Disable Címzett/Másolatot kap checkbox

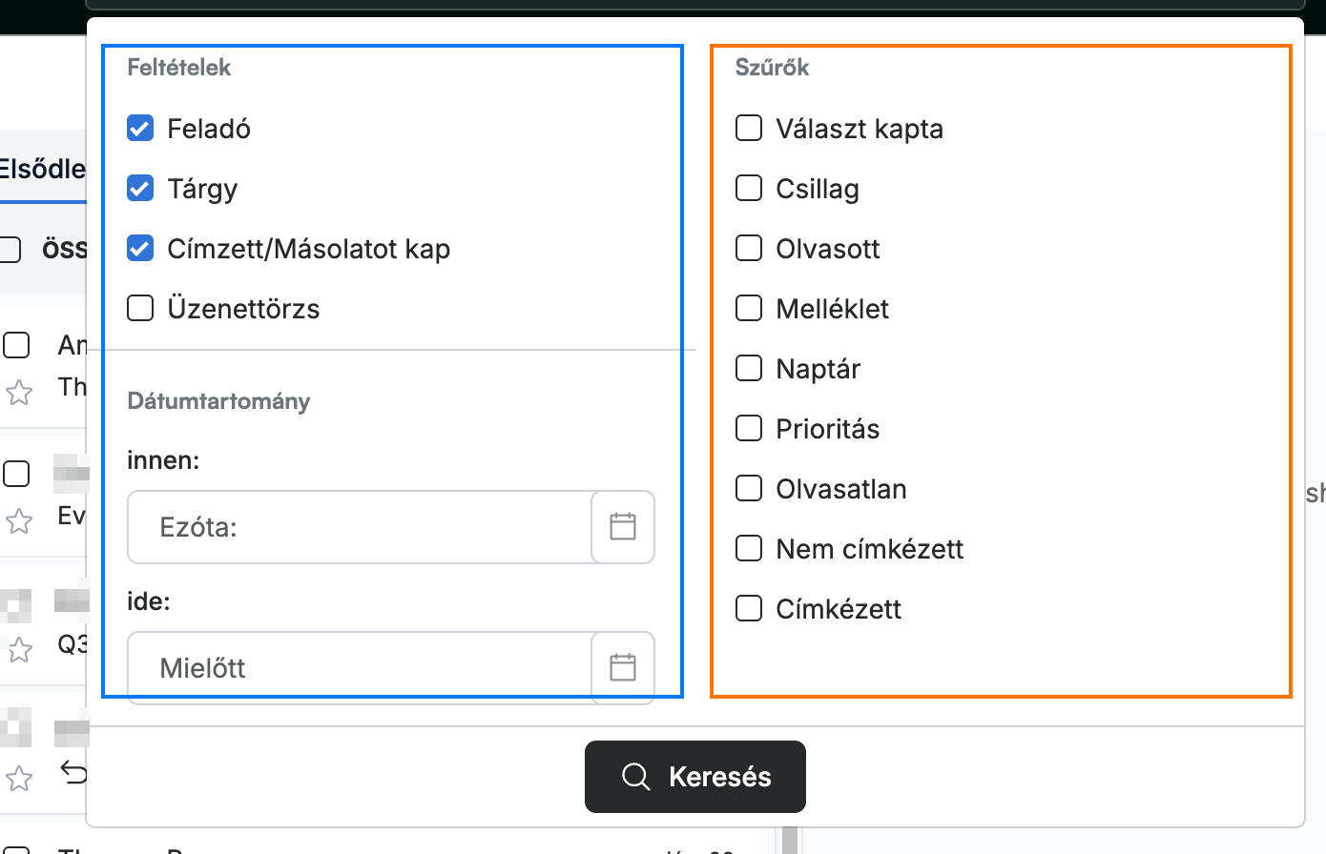(x=140, y=248)
